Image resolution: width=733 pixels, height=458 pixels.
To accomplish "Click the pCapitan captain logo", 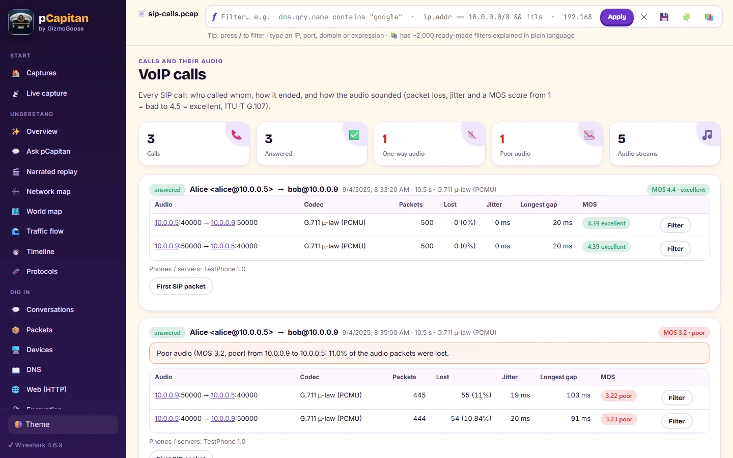I will click(21, 22).
